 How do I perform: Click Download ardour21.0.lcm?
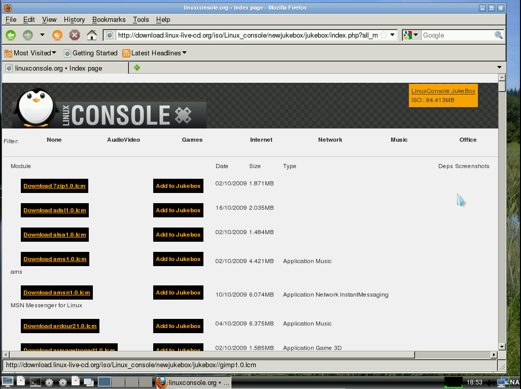pyautogui.click(x=60, y=326)
